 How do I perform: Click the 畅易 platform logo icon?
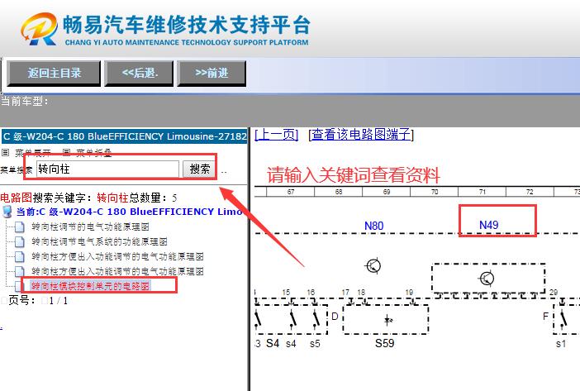point(39,29)
